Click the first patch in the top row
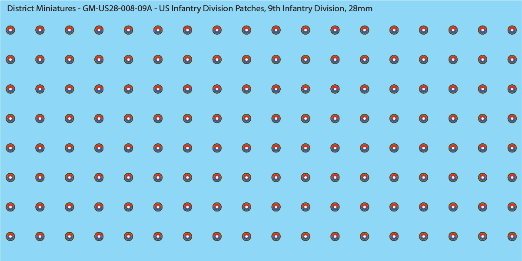The width and height of the screenshot is (522, 261). point(10,30)
